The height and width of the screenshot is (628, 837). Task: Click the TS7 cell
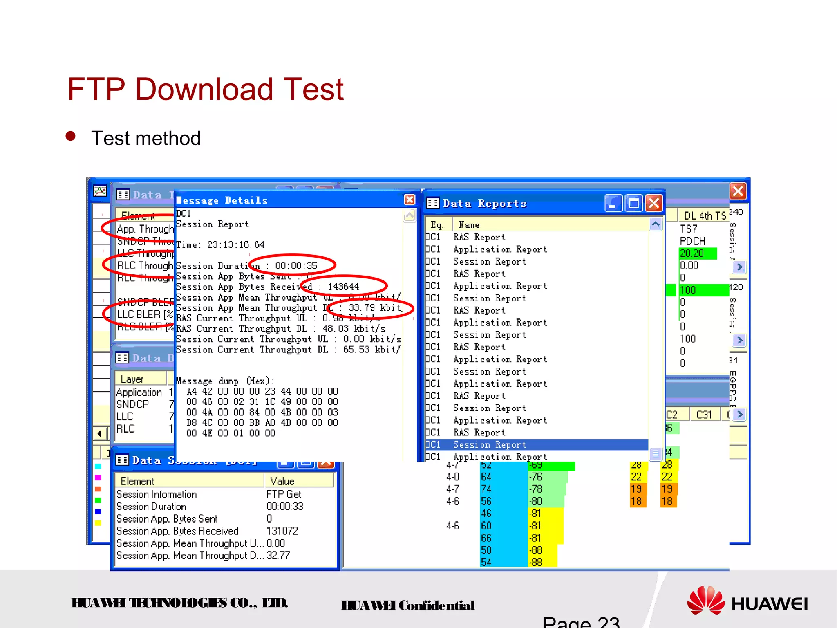click(689, 229)
